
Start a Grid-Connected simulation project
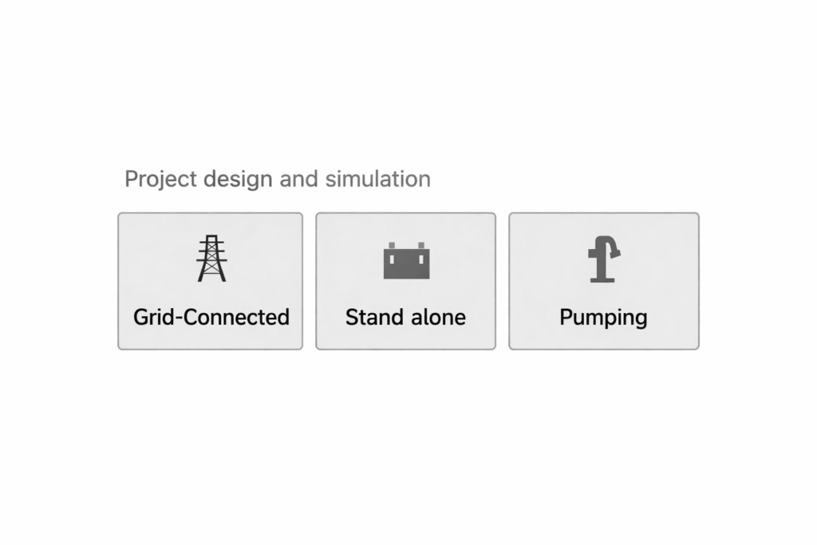[x=210, y=281]
